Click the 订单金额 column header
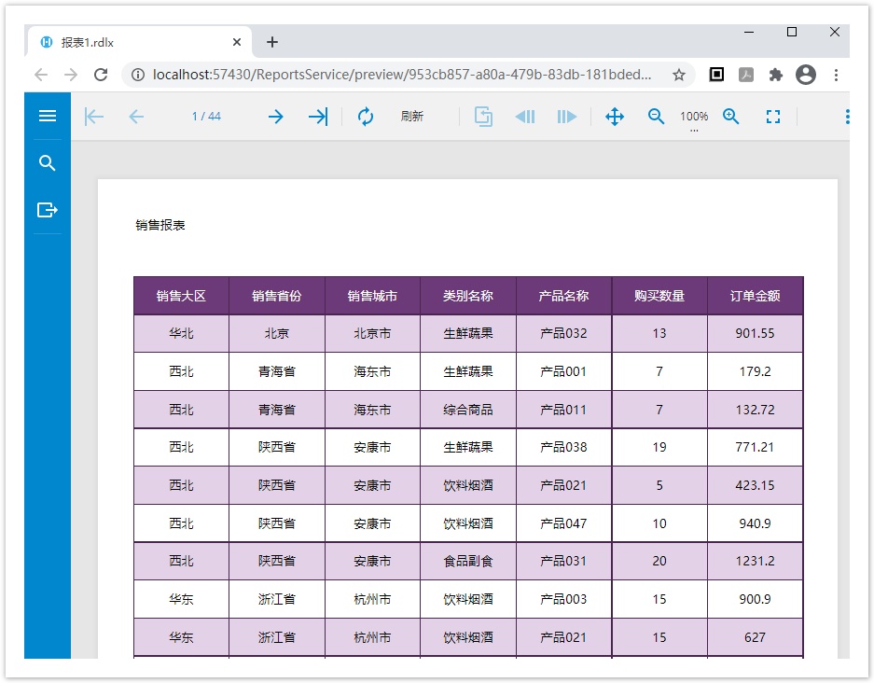 [756, 296]
